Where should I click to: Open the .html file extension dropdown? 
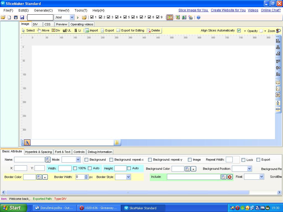(72, 17)
